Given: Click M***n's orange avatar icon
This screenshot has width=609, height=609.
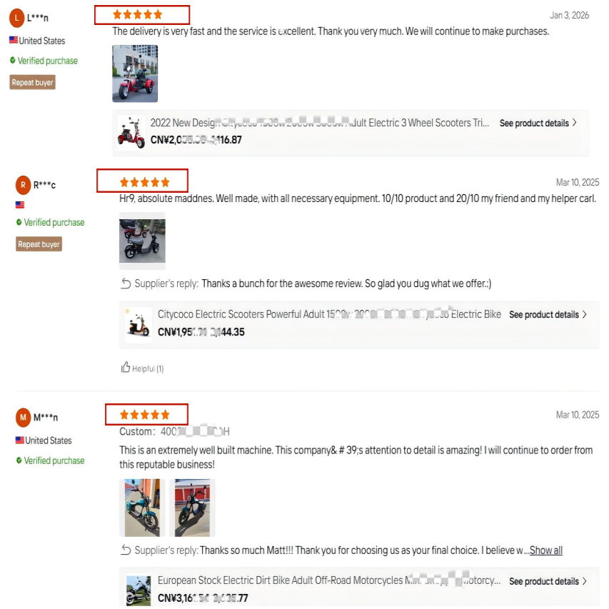Looking at the screenshot, I should pyautogui.click(x=23, y=417).
